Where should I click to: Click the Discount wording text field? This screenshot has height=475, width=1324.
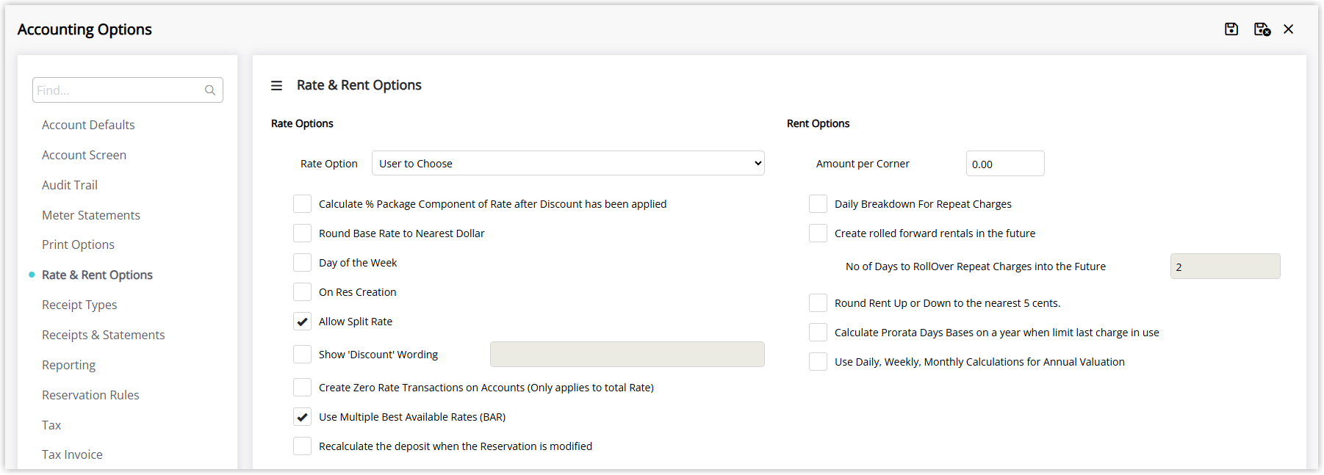click(x=627, y=355)
